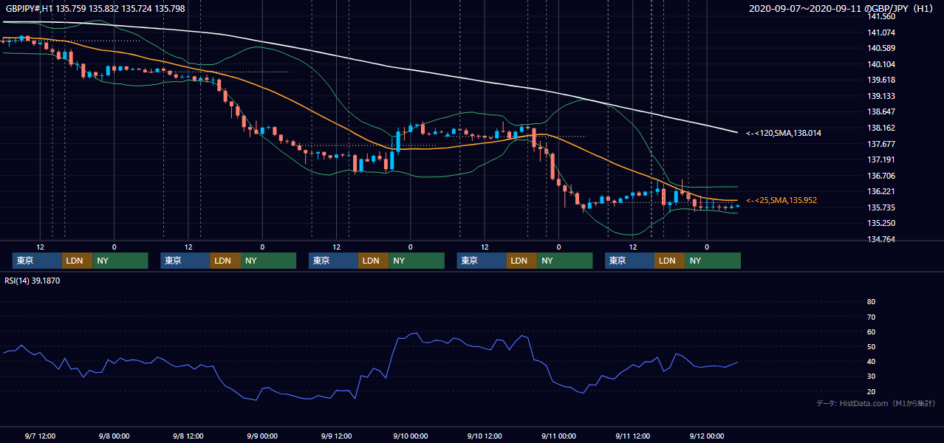
Task: Select the NY session box before 9/10 00:00
Action: point(417,261)
